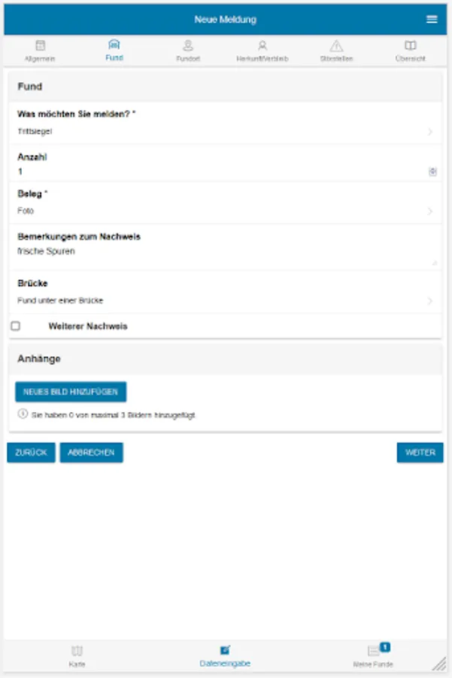Select the Fund step tab

point(114,50)
